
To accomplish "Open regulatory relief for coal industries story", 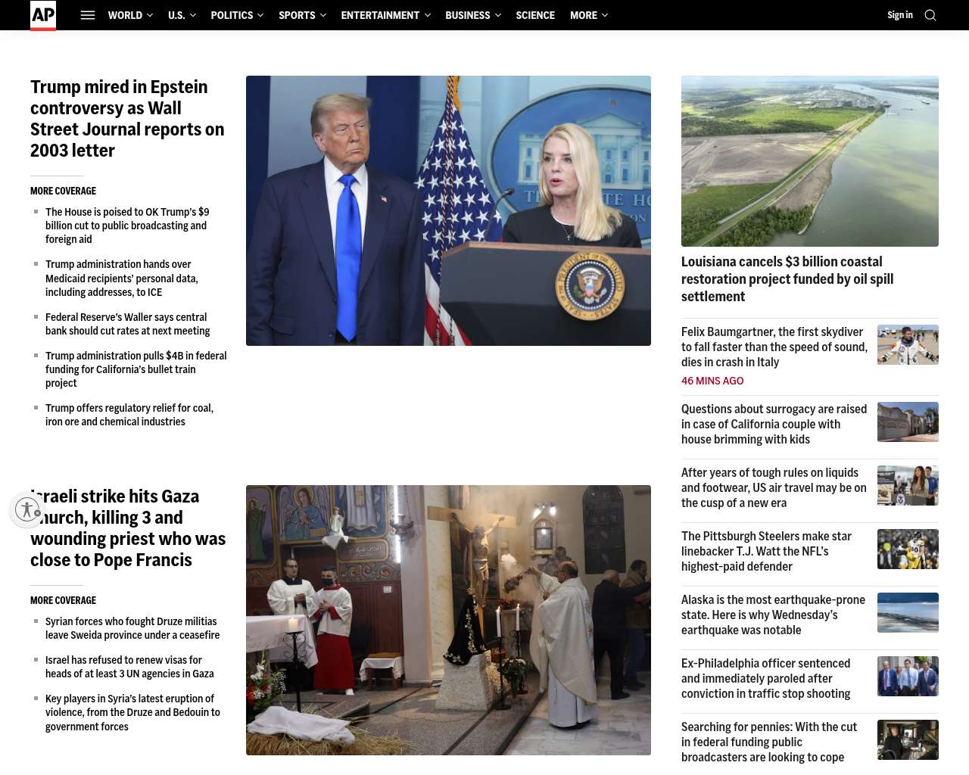I will click(129, 415).
